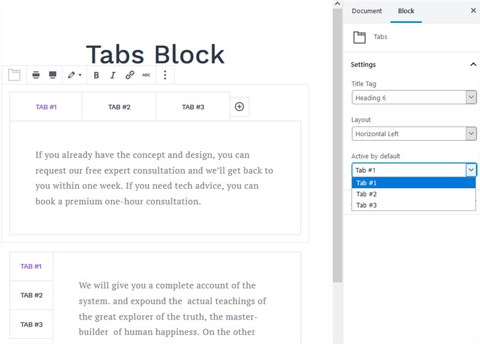The width and height of the screenshot is (480, 344).
Task: Open the Title Tag dropdown showing Heading 6
Action: click(414, 98)
